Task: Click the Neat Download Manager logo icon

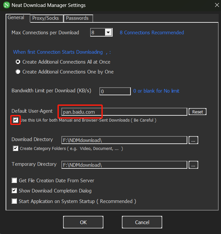Action: point(6,5)
